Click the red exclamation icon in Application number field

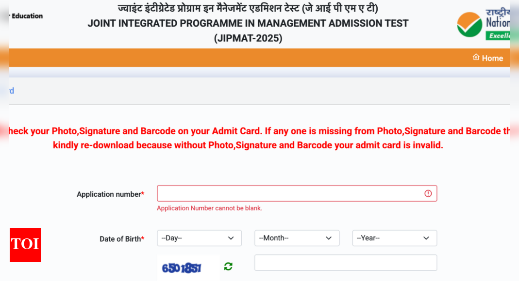coord(428,193)
